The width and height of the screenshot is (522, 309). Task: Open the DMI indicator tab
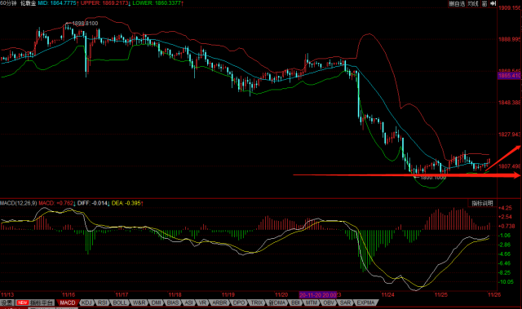156,302
